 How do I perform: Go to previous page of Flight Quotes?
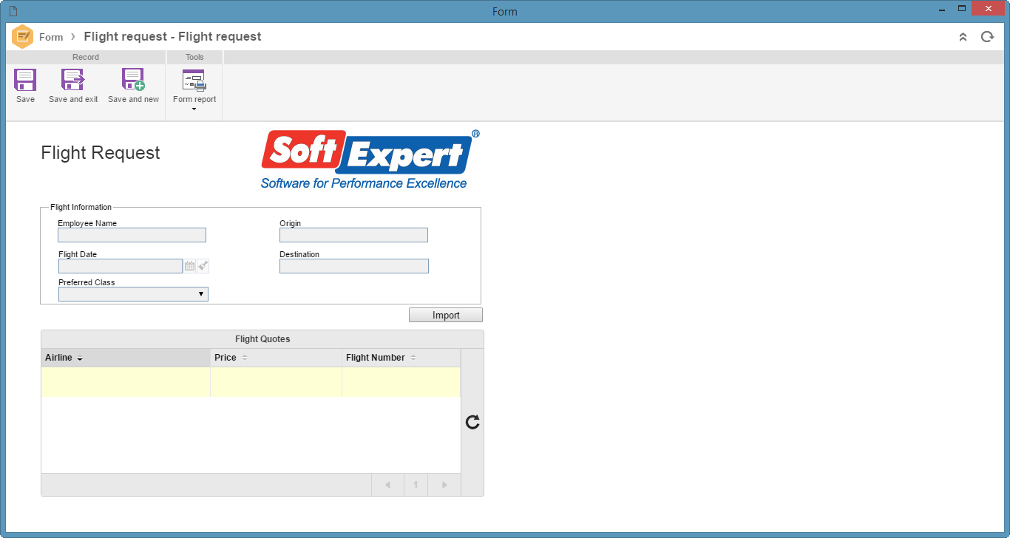[387, 485]
